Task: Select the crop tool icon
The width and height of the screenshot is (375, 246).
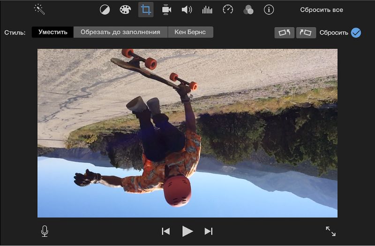Action: pyautogui.click(x=146, y=9)
